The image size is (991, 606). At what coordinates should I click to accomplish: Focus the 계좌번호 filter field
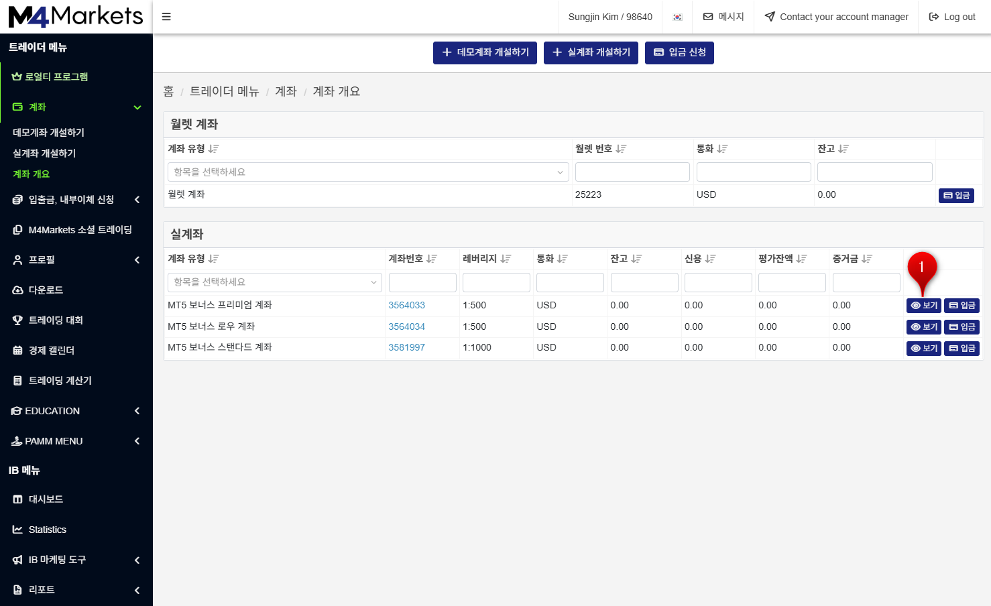[x=422, y=282]
